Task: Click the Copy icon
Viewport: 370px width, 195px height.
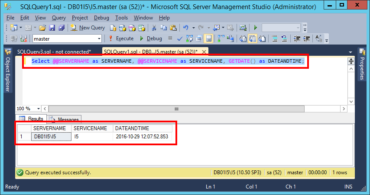Action: tap(163, 28)
